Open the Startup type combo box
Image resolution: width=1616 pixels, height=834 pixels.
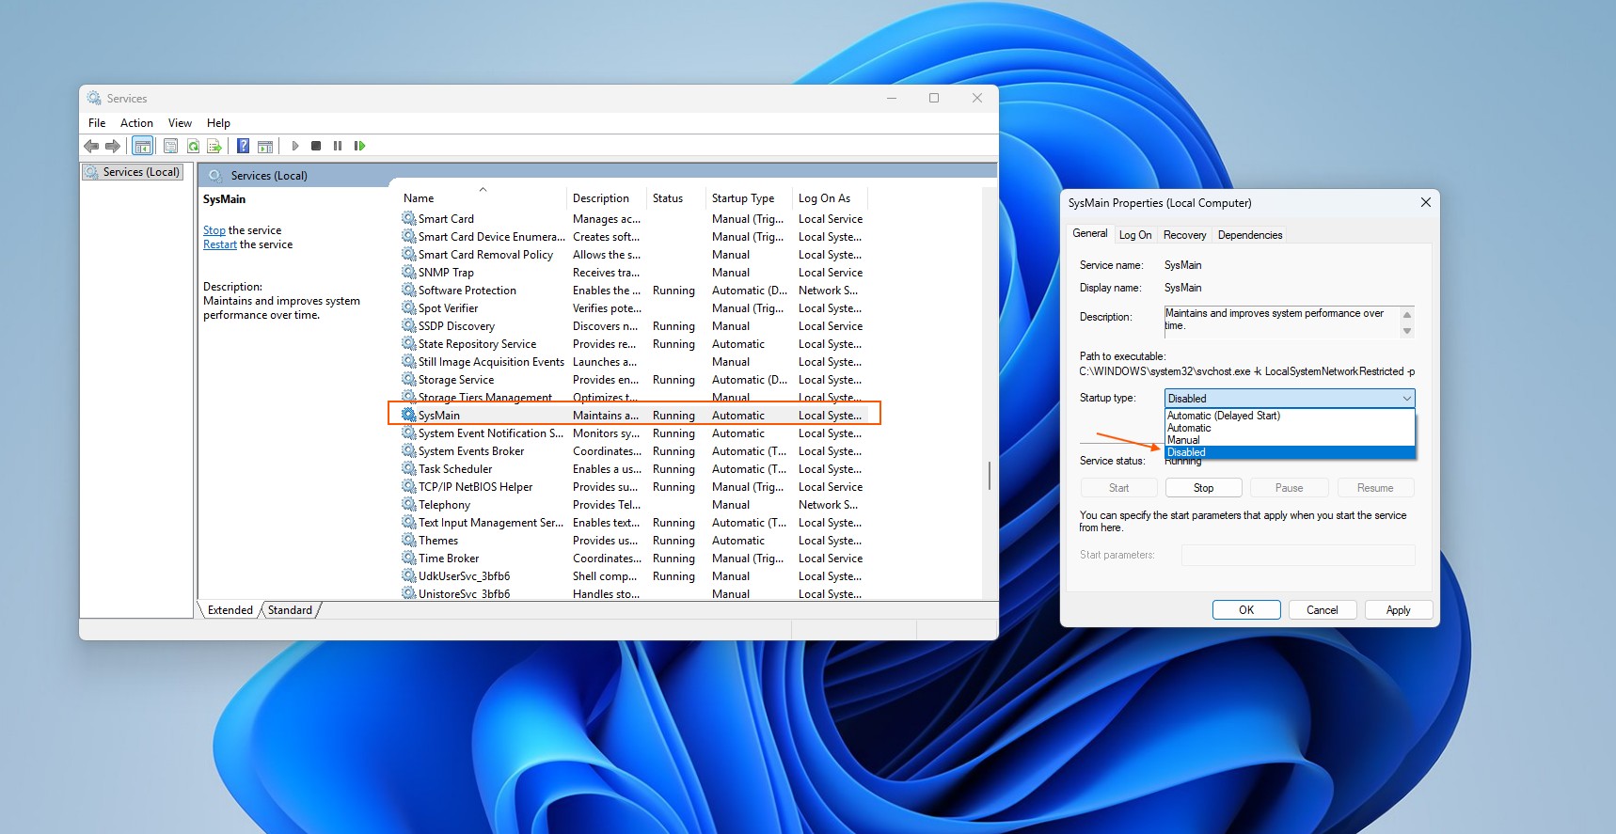click(1290, 399)
